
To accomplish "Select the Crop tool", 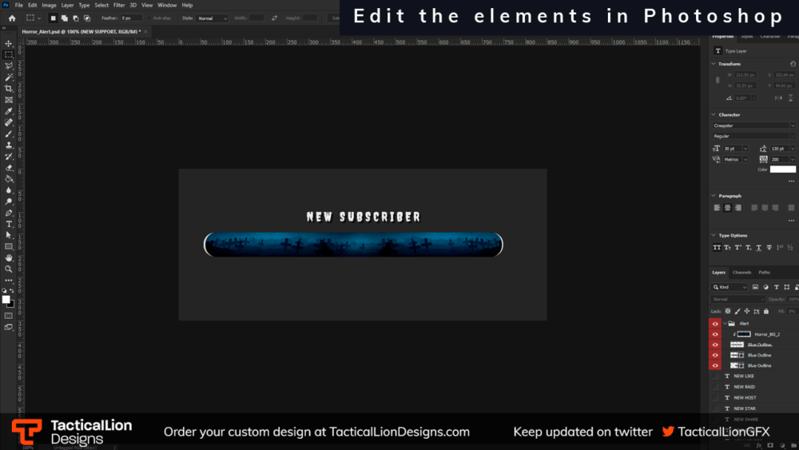I will [9, 88].
